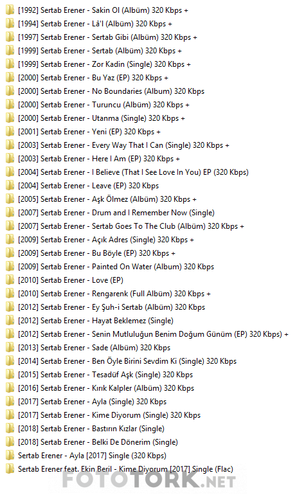Click folder icon beside Sade album

click(10, 348)
